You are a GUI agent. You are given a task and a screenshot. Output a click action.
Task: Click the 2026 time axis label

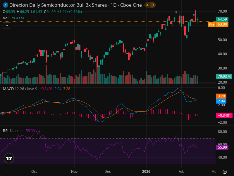click(x=146, y=172)
